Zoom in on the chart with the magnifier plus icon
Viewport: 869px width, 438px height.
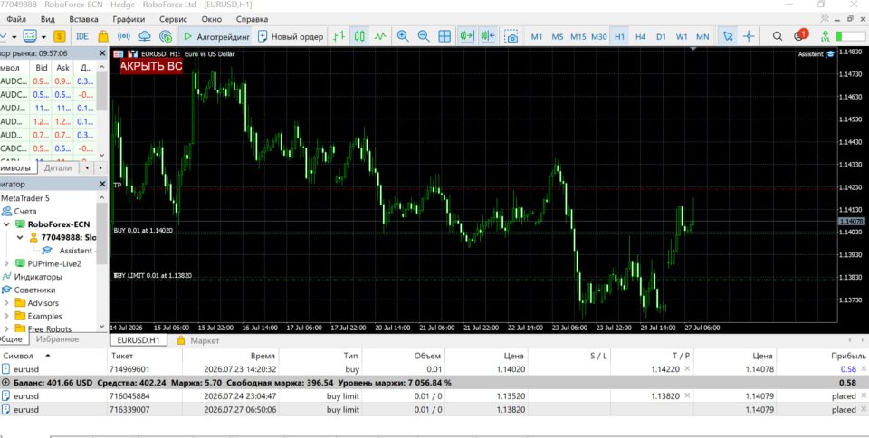[x=403, y=36]
